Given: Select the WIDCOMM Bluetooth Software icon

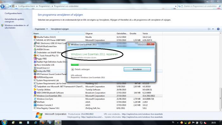Looking at the screenshot, I should [35, 93].
